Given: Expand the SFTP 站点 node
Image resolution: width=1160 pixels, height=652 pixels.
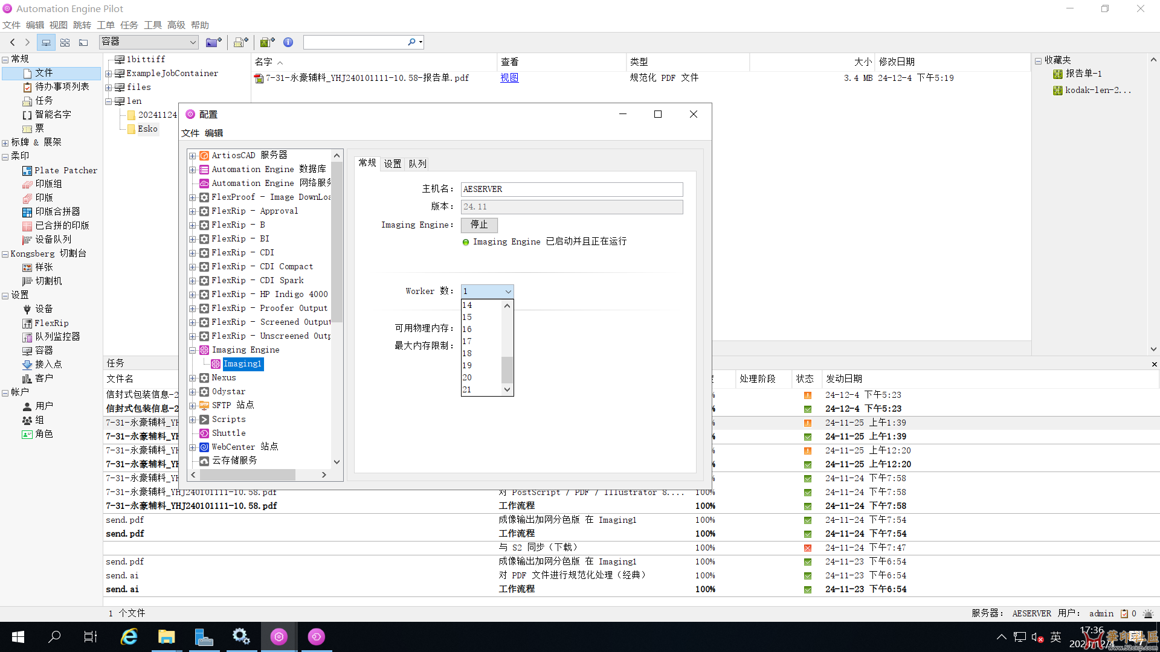Looking at the screenshot, I should (193, 406).
